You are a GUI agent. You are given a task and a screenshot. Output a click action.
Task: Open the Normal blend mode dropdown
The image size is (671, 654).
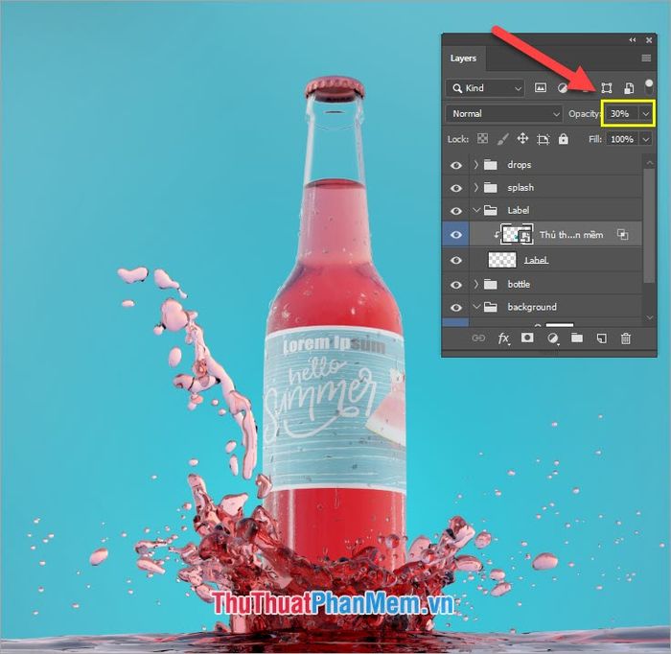(503, 114)
